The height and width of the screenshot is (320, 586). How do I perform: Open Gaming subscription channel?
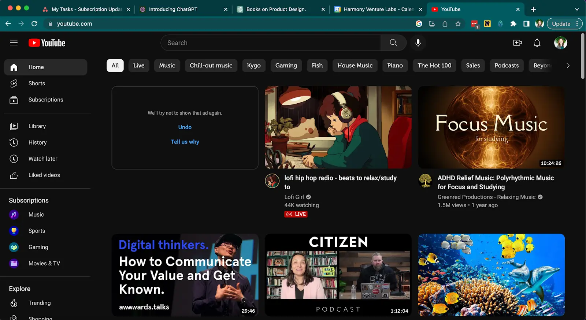coord(45,247)
